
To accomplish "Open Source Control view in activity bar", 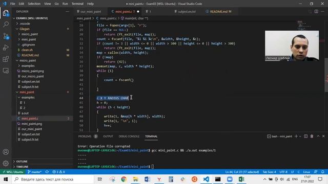I will (6, 36).
